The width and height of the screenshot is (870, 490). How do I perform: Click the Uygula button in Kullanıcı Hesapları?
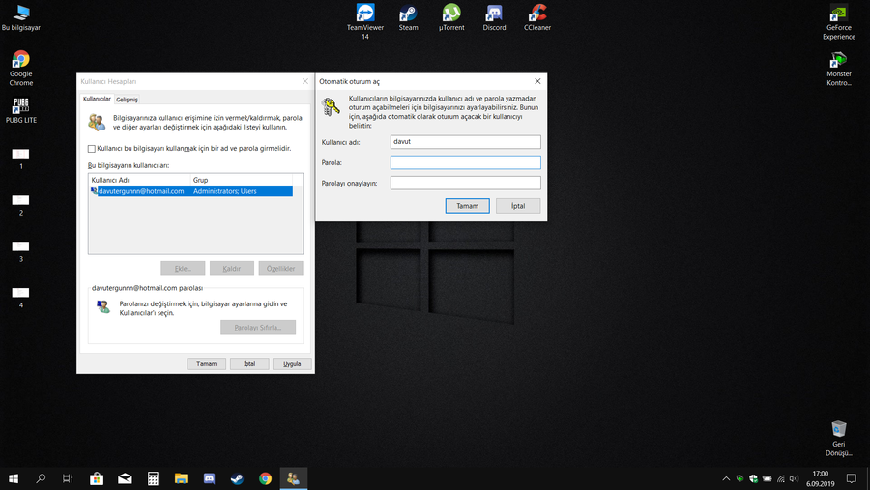pos(292,363)
